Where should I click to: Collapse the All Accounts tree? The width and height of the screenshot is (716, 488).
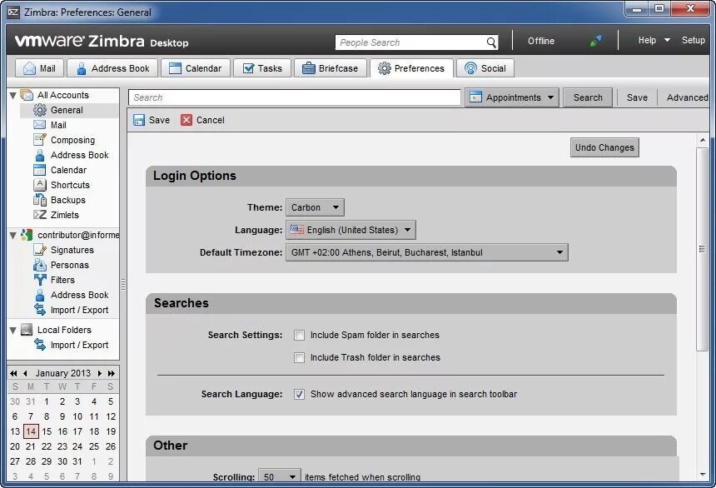tap(13, 95)
